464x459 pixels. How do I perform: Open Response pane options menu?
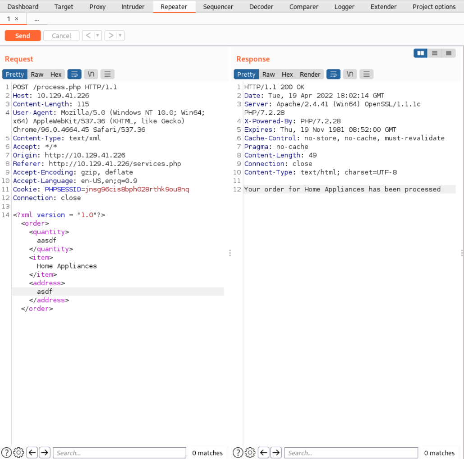point(366,74)
